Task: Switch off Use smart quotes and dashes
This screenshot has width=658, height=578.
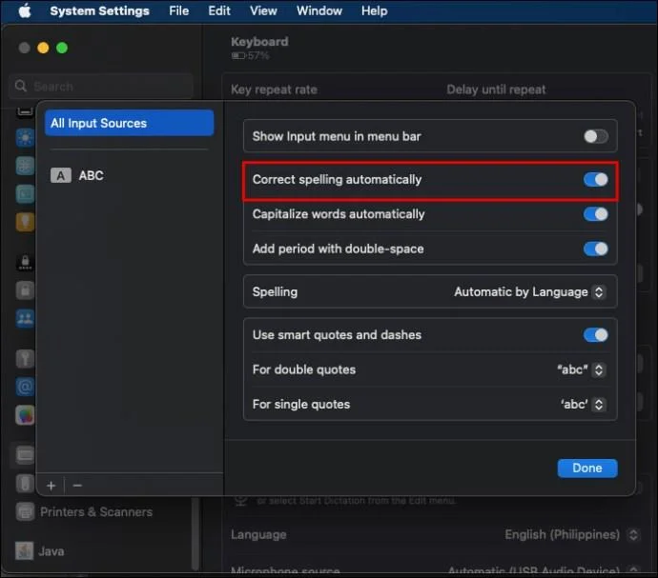Action: pyautogui.click(x=595, y=335)
